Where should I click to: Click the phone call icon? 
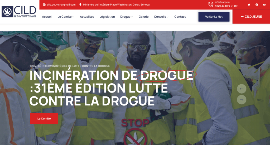[210, 4]
